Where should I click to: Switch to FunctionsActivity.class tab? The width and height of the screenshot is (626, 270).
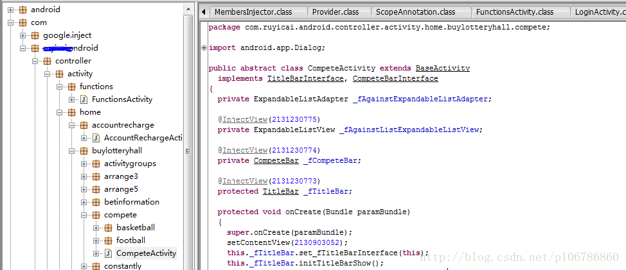[521, 12]
